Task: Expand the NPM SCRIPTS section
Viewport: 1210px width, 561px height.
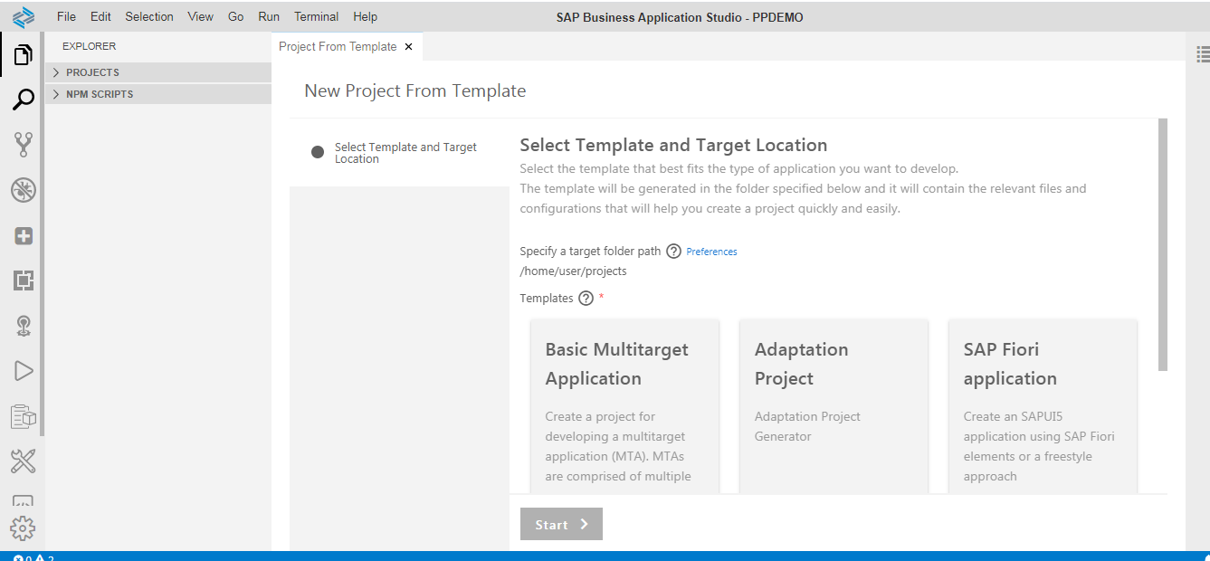Action: coord(100,94)
